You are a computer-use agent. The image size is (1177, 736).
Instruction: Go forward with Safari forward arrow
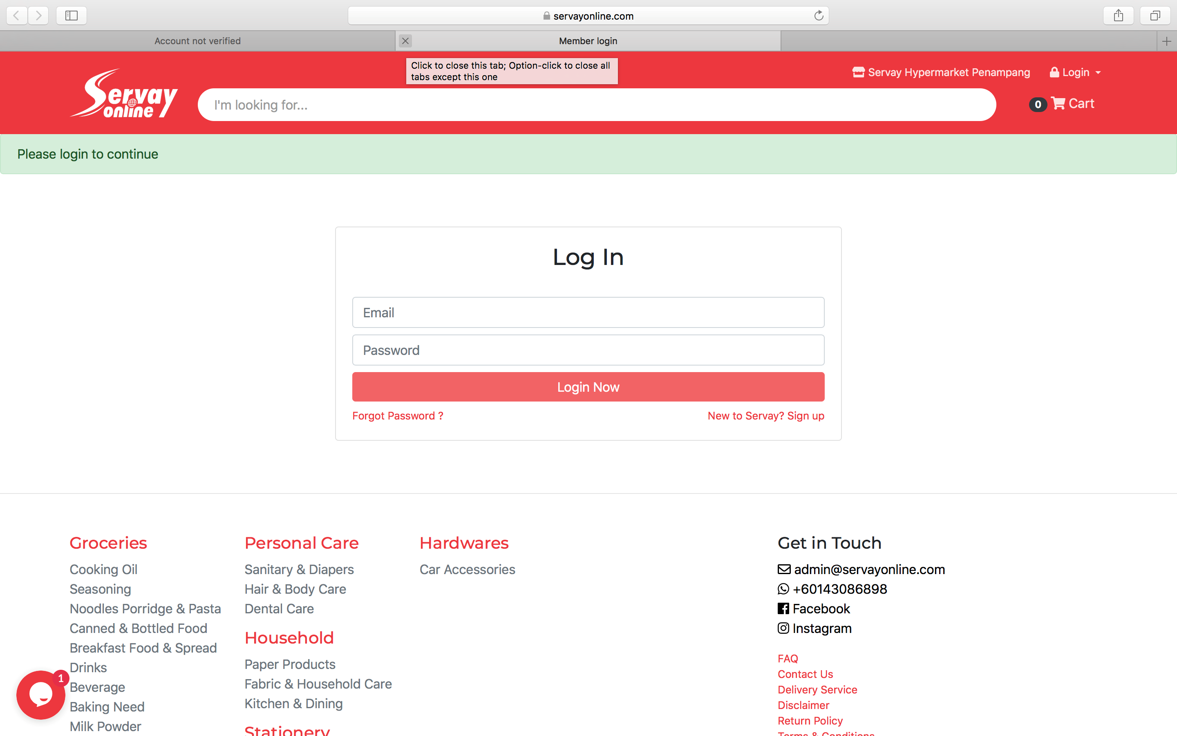tap(38, 16)
